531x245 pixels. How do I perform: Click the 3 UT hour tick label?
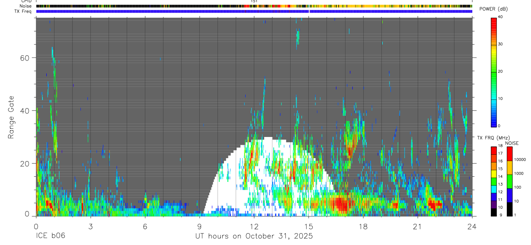pyautogui.click(x=90, y=226)
